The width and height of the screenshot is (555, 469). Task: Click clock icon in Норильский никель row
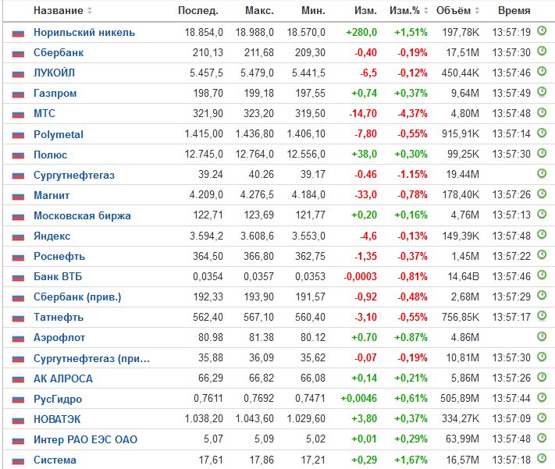[542, 30]
